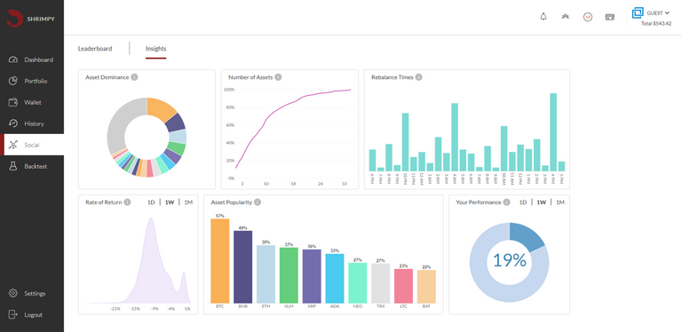This screenshot has width=682, height=332.
Task: Show Rate of Return info icon
Action: coord(127,202)
